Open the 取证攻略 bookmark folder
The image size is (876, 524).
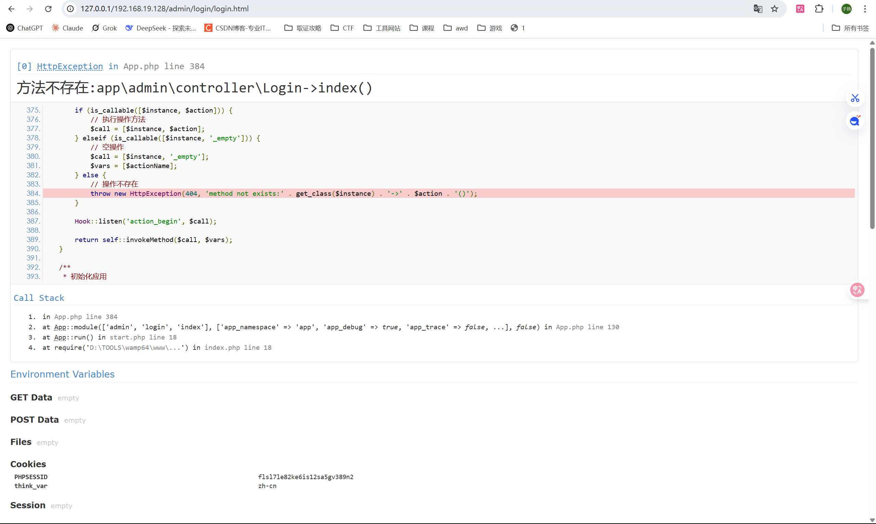(x=303, y=28)
